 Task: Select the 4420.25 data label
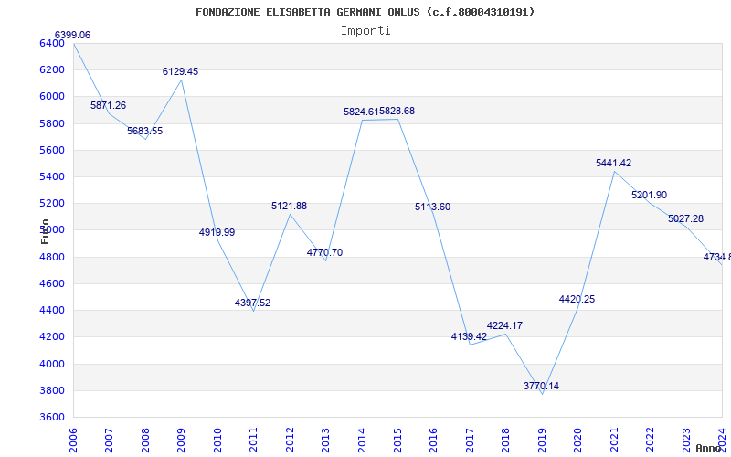coord(577,299)
